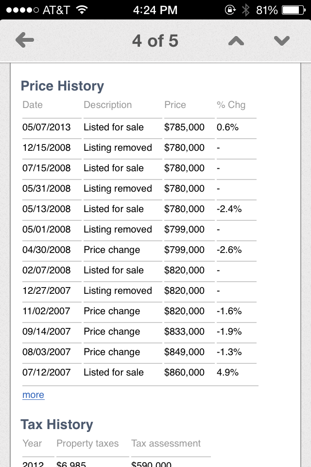Tap the $860,000 price entry
The image size is (311, 467).
point(184,372)
